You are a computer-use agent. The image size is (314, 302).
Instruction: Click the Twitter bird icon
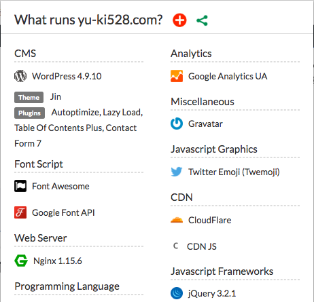coord(177,172)
